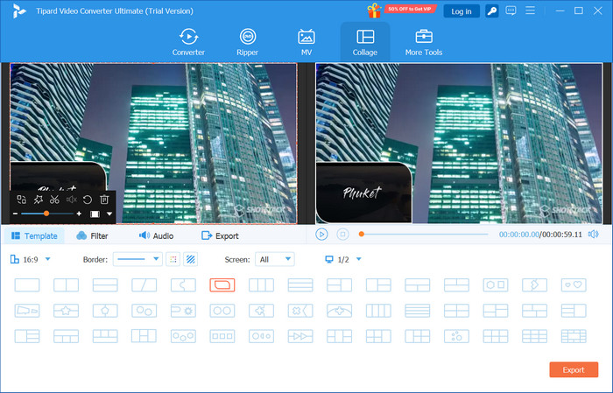Select the hexagon and square template

coord(496,285)
